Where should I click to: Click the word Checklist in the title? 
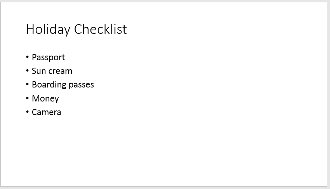pyautogui.click(x=101, y=29)
